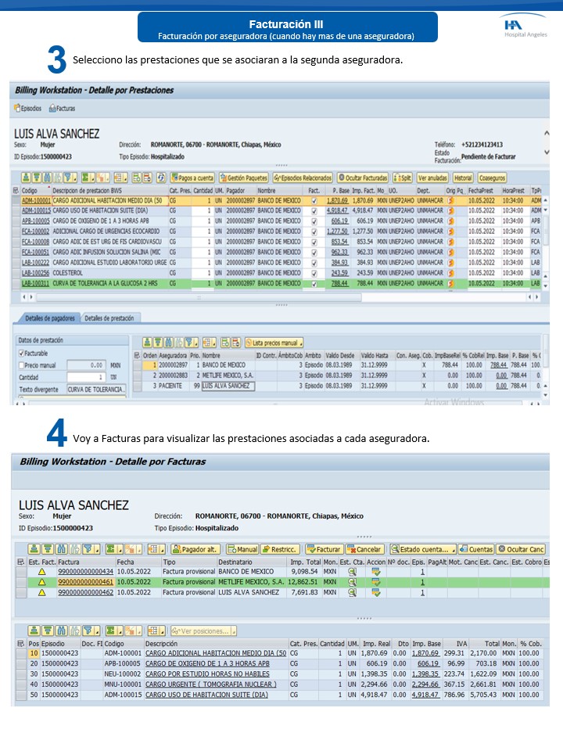The width and height of the screenshot is (563, 751).
Task: Open Facturas view from top toolbar
Action: coord(63,108)
